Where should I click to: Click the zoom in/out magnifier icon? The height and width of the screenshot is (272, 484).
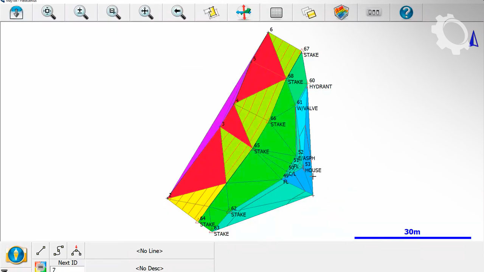pos(81,12)
